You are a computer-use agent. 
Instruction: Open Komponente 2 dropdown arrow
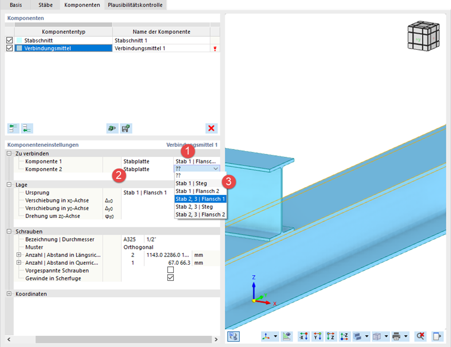216,169
